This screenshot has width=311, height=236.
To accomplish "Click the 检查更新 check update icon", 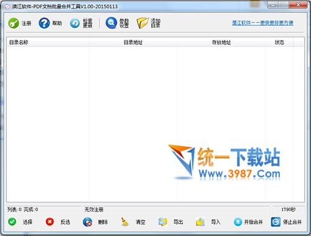I will pyautogui.click(x=75, y=23).
